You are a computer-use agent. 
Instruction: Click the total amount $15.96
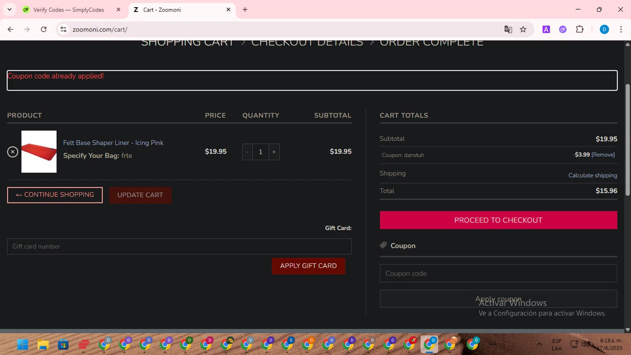coord(607,191)
